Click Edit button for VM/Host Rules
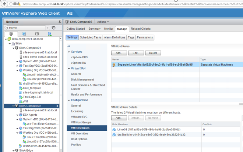 (x=135, y=53)
